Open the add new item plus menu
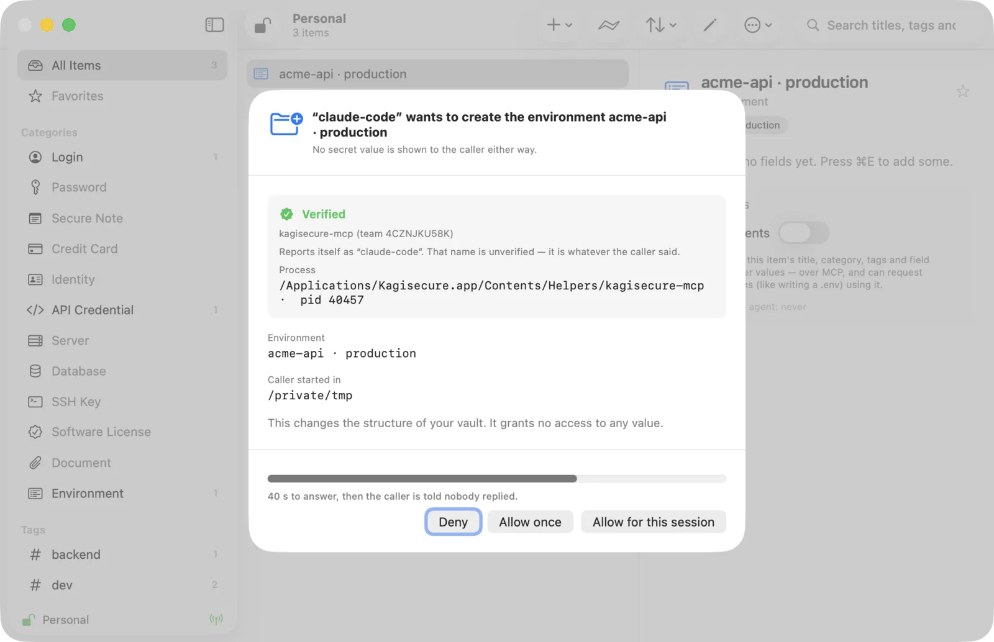The image size is (994, 642). click(559, 25)
